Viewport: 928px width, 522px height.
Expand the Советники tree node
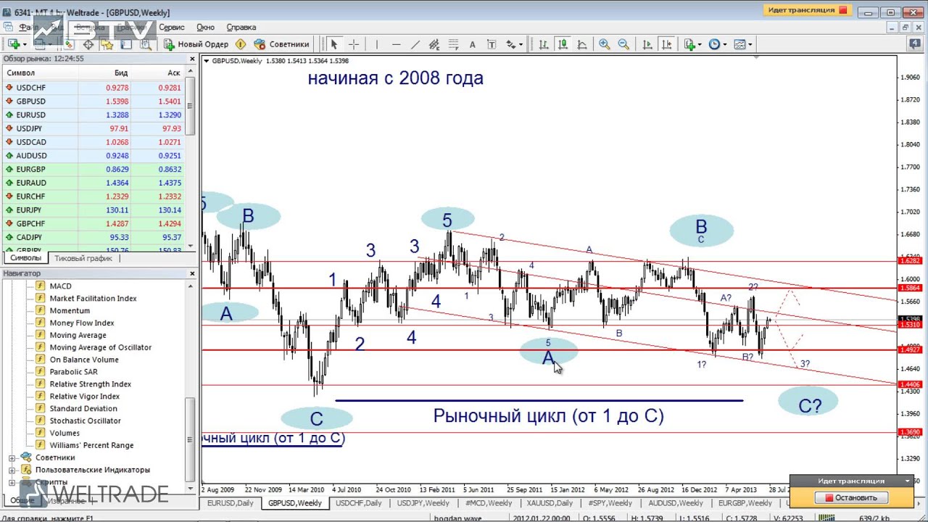coord(12,457)
